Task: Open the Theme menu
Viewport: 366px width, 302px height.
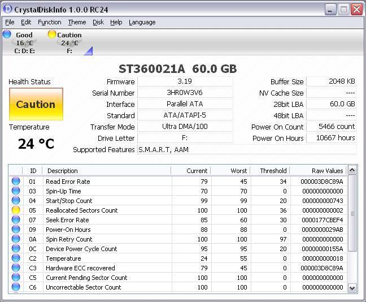Action: (77, 22)
